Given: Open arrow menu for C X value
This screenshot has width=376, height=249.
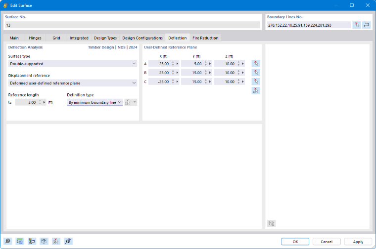Looking at the screenshot, I should pyautogui.click(x=177, y=82).
